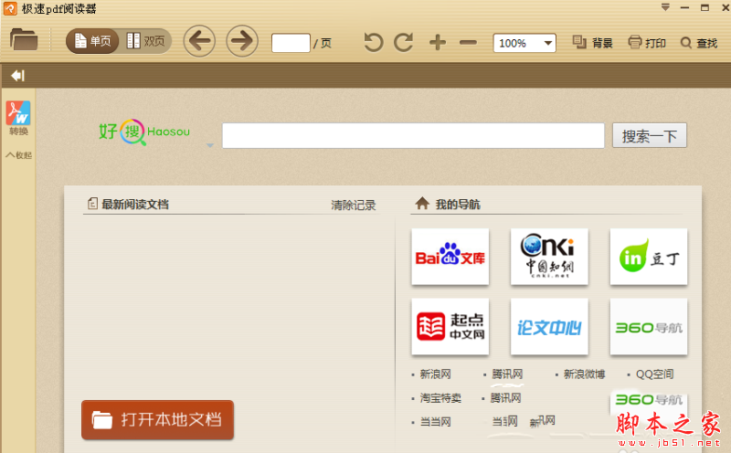731x453 pixels.
Task: Click the 极速pdf阅读器 app logo icon
Action: coord(10,8)
